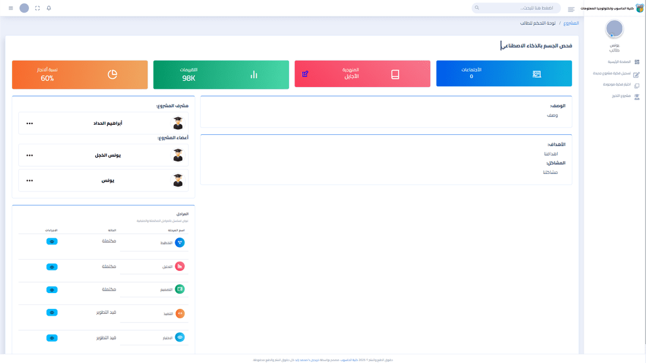Click the الصفحة الرئيسية dashboard icon

pyautogui.click(x=637, y=62)
